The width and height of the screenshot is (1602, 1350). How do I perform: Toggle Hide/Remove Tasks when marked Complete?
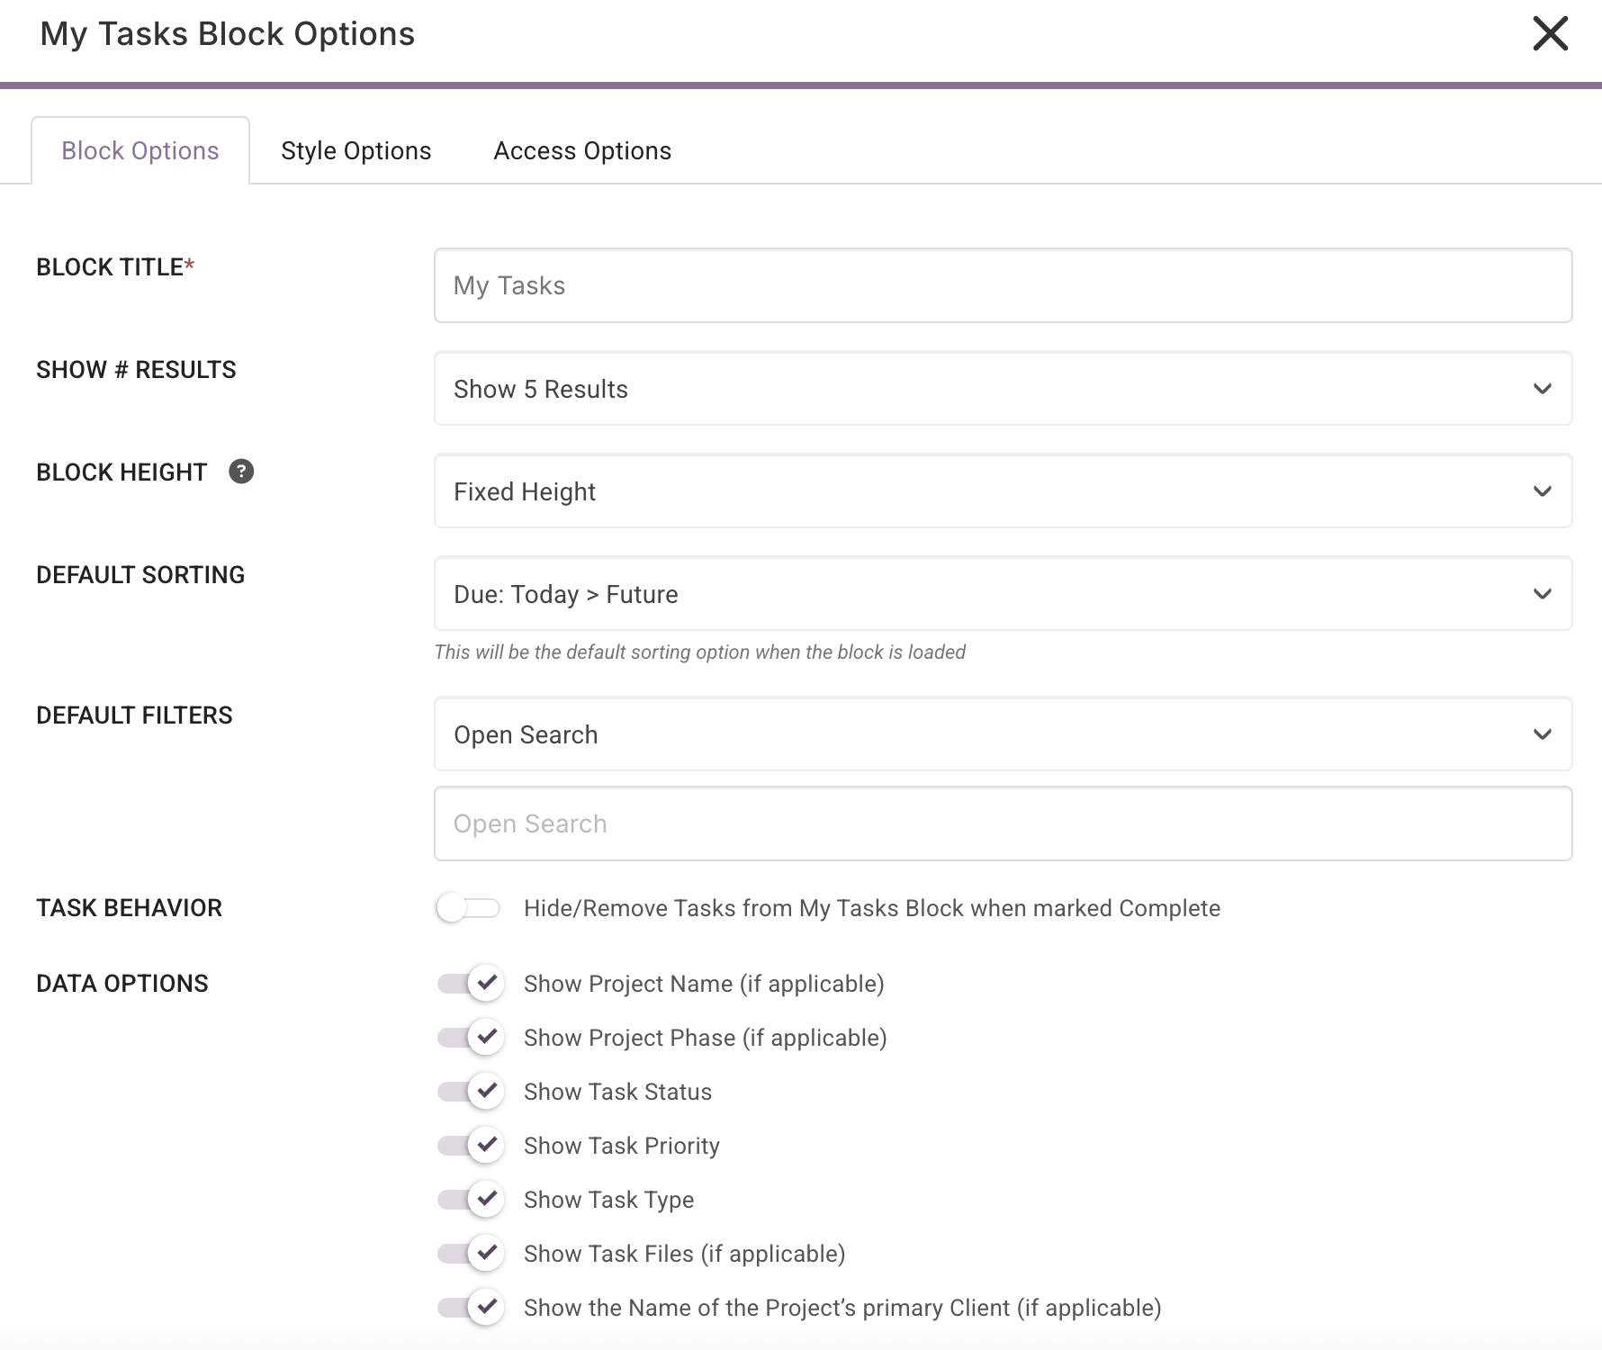click(468, 908)
